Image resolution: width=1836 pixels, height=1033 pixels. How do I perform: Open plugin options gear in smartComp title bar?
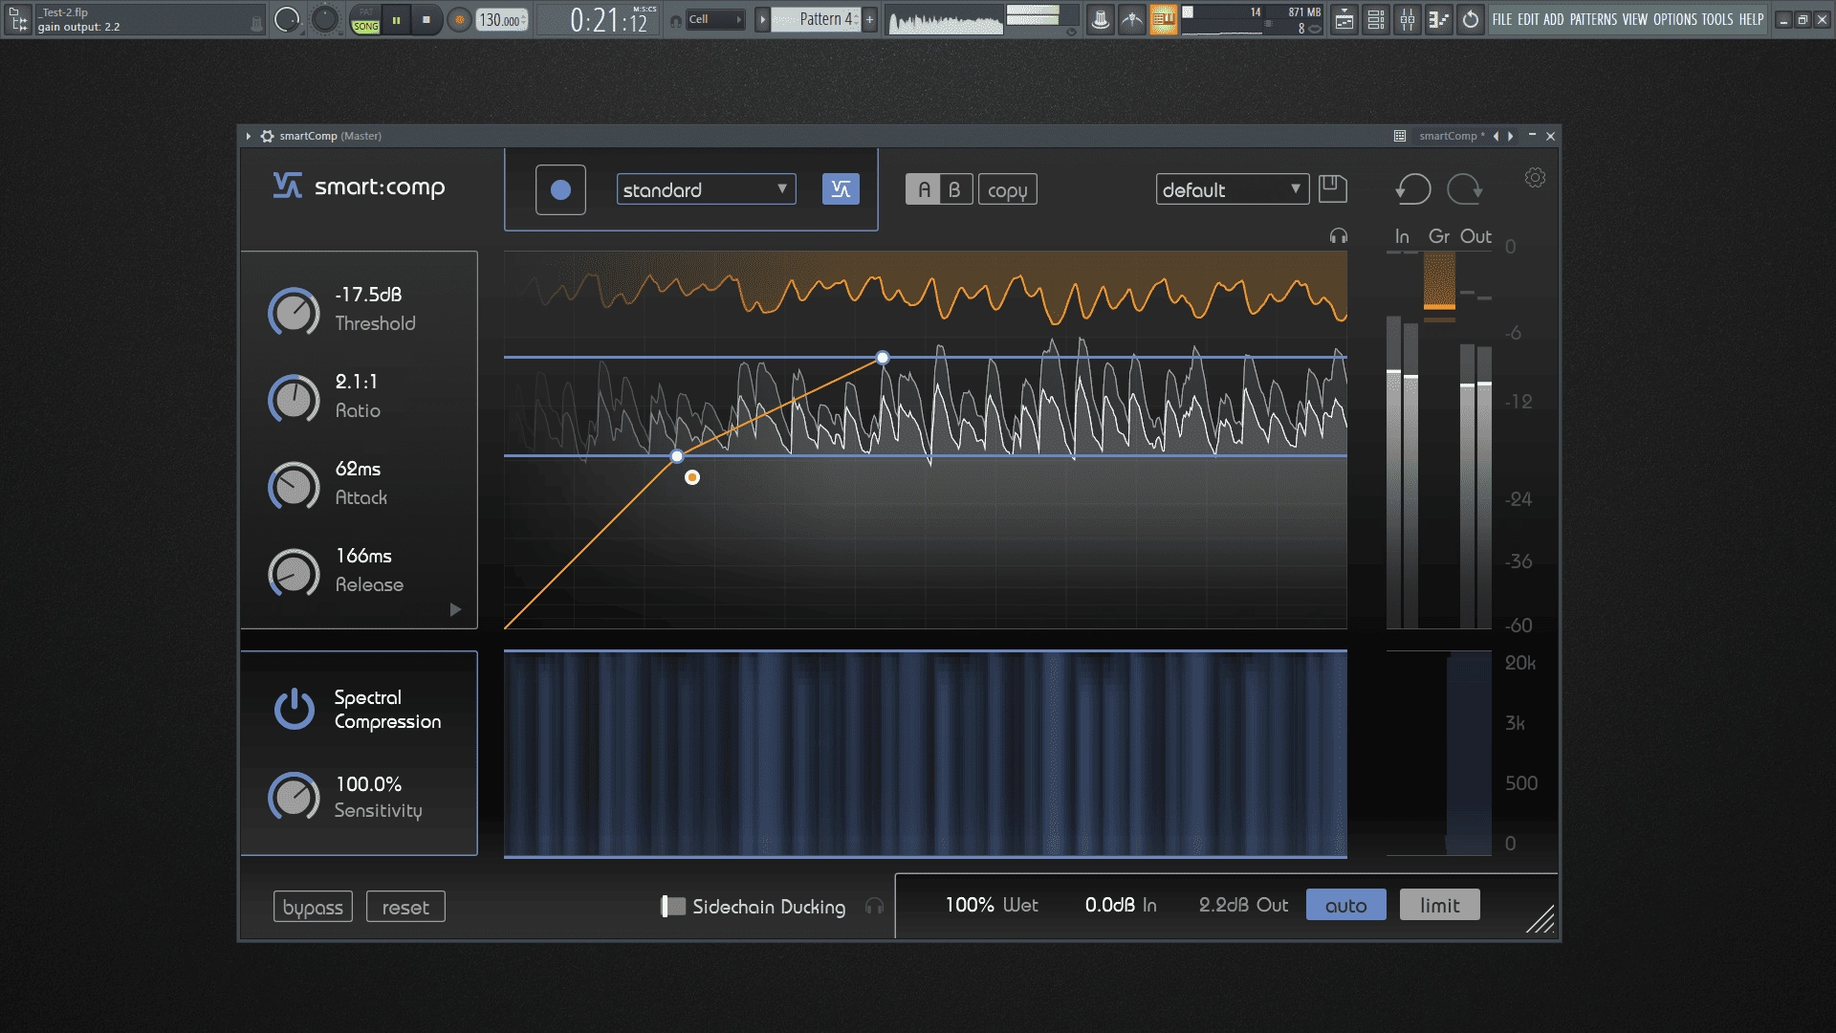267,136
